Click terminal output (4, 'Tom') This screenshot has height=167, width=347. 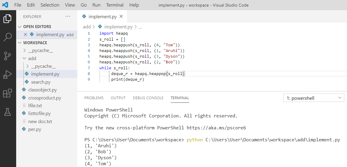click(x=98, y=164)
